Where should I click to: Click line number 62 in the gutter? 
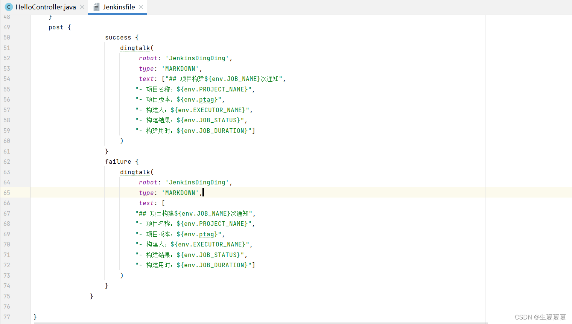click(x=7, y=162)
